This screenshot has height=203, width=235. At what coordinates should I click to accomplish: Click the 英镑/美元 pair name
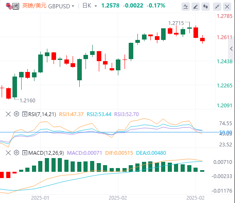pos(34,6)
